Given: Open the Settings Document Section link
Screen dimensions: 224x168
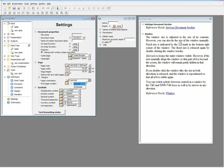Looking at the screenshot, I should [180, 28].
